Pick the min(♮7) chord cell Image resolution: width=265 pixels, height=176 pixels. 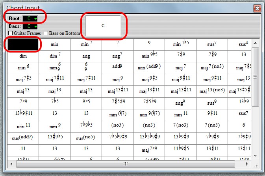click(118, 115)
